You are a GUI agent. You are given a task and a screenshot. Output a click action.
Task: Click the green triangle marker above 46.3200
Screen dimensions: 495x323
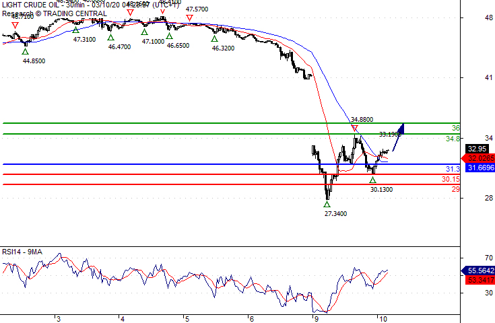coord(215,39)
